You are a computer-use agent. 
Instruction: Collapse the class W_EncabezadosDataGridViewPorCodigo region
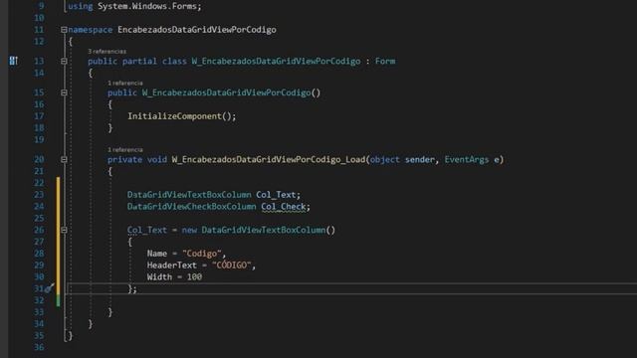coord(64,62)
